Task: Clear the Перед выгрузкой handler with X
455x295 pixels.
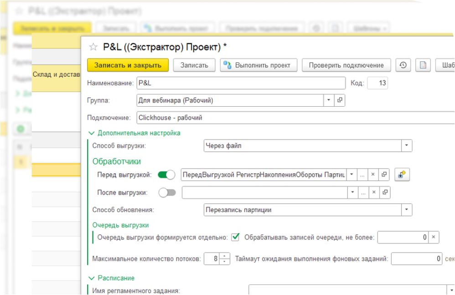Action: (372, 175)
